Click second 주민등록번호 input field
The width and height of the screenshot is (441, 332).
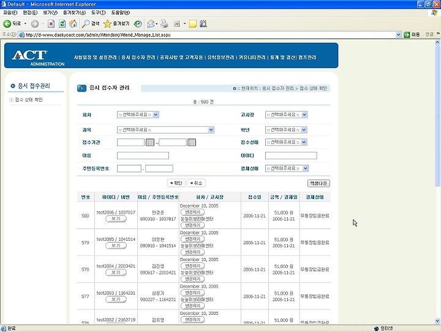pyautogui.click(x=159, y=168)
